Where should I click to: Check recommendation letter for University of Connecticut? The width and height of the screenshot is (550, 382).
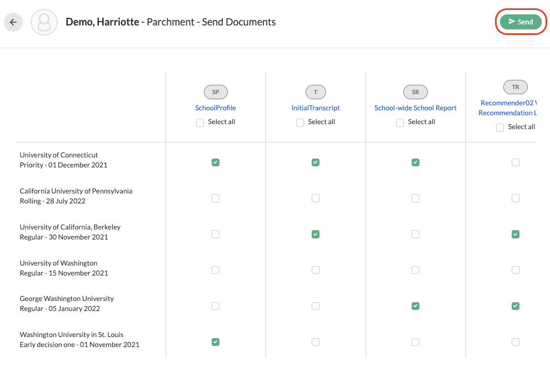515,162
